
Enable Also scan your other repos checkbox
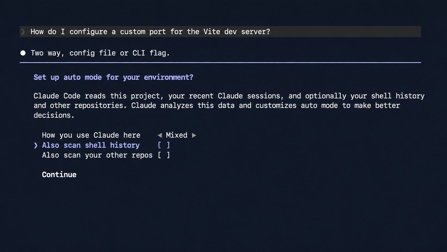(164, 155)
